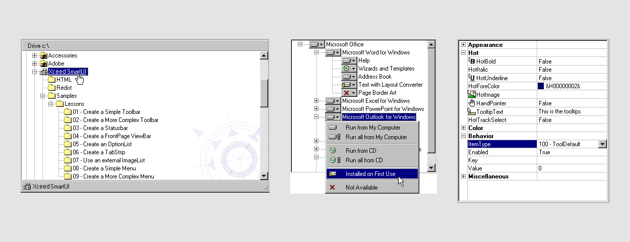
Task: Click the Accessories folder icon
Action: click(x=44, y=55)
